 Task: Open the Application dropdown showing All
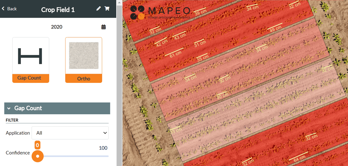click(70, 133)
